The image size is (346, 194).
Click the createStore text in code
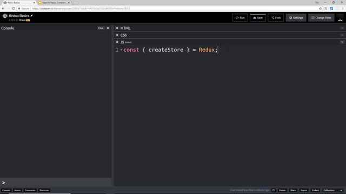click(x=166, y=50)
